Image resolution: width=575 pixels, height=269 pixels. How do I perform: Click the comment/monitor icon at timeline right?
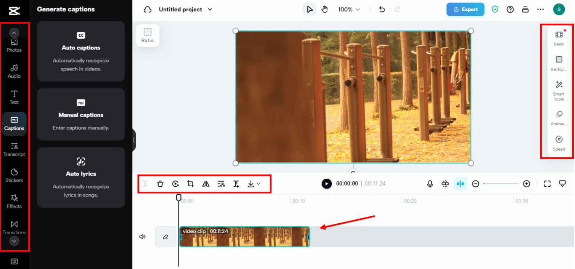click(x=562, y=184)
